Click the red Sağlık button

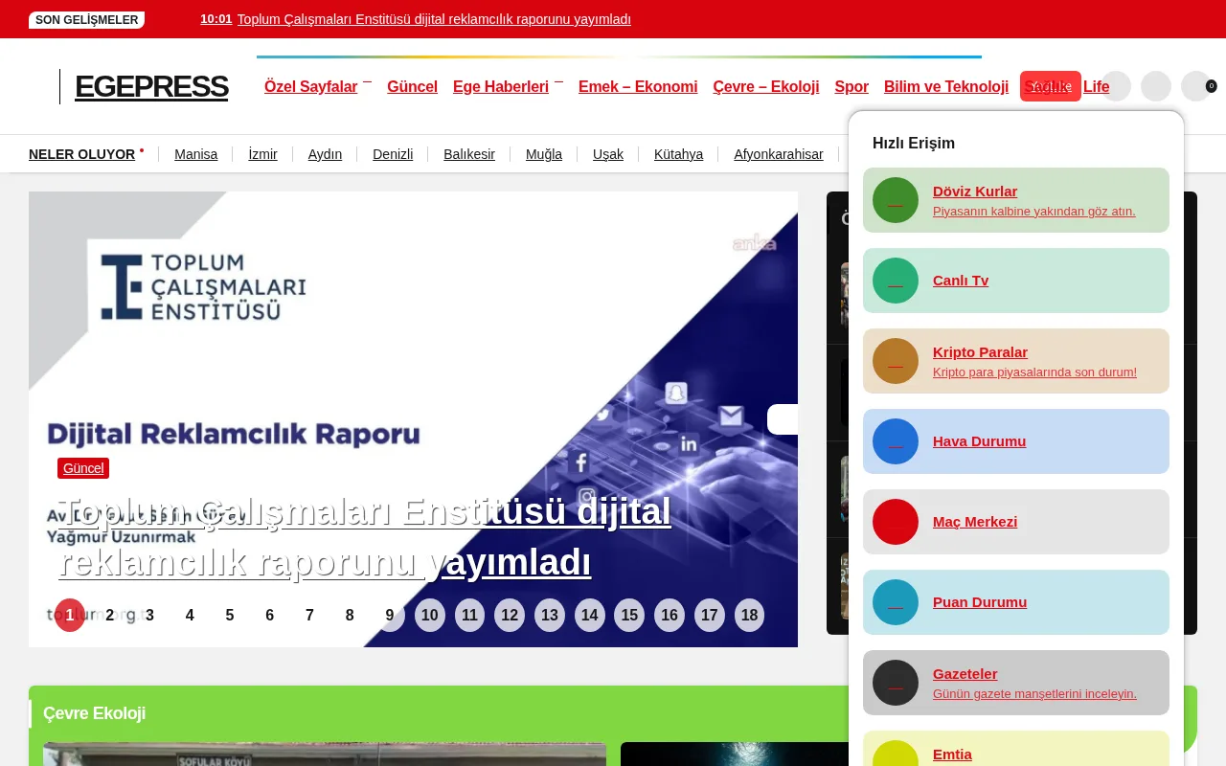[1050, 86]
